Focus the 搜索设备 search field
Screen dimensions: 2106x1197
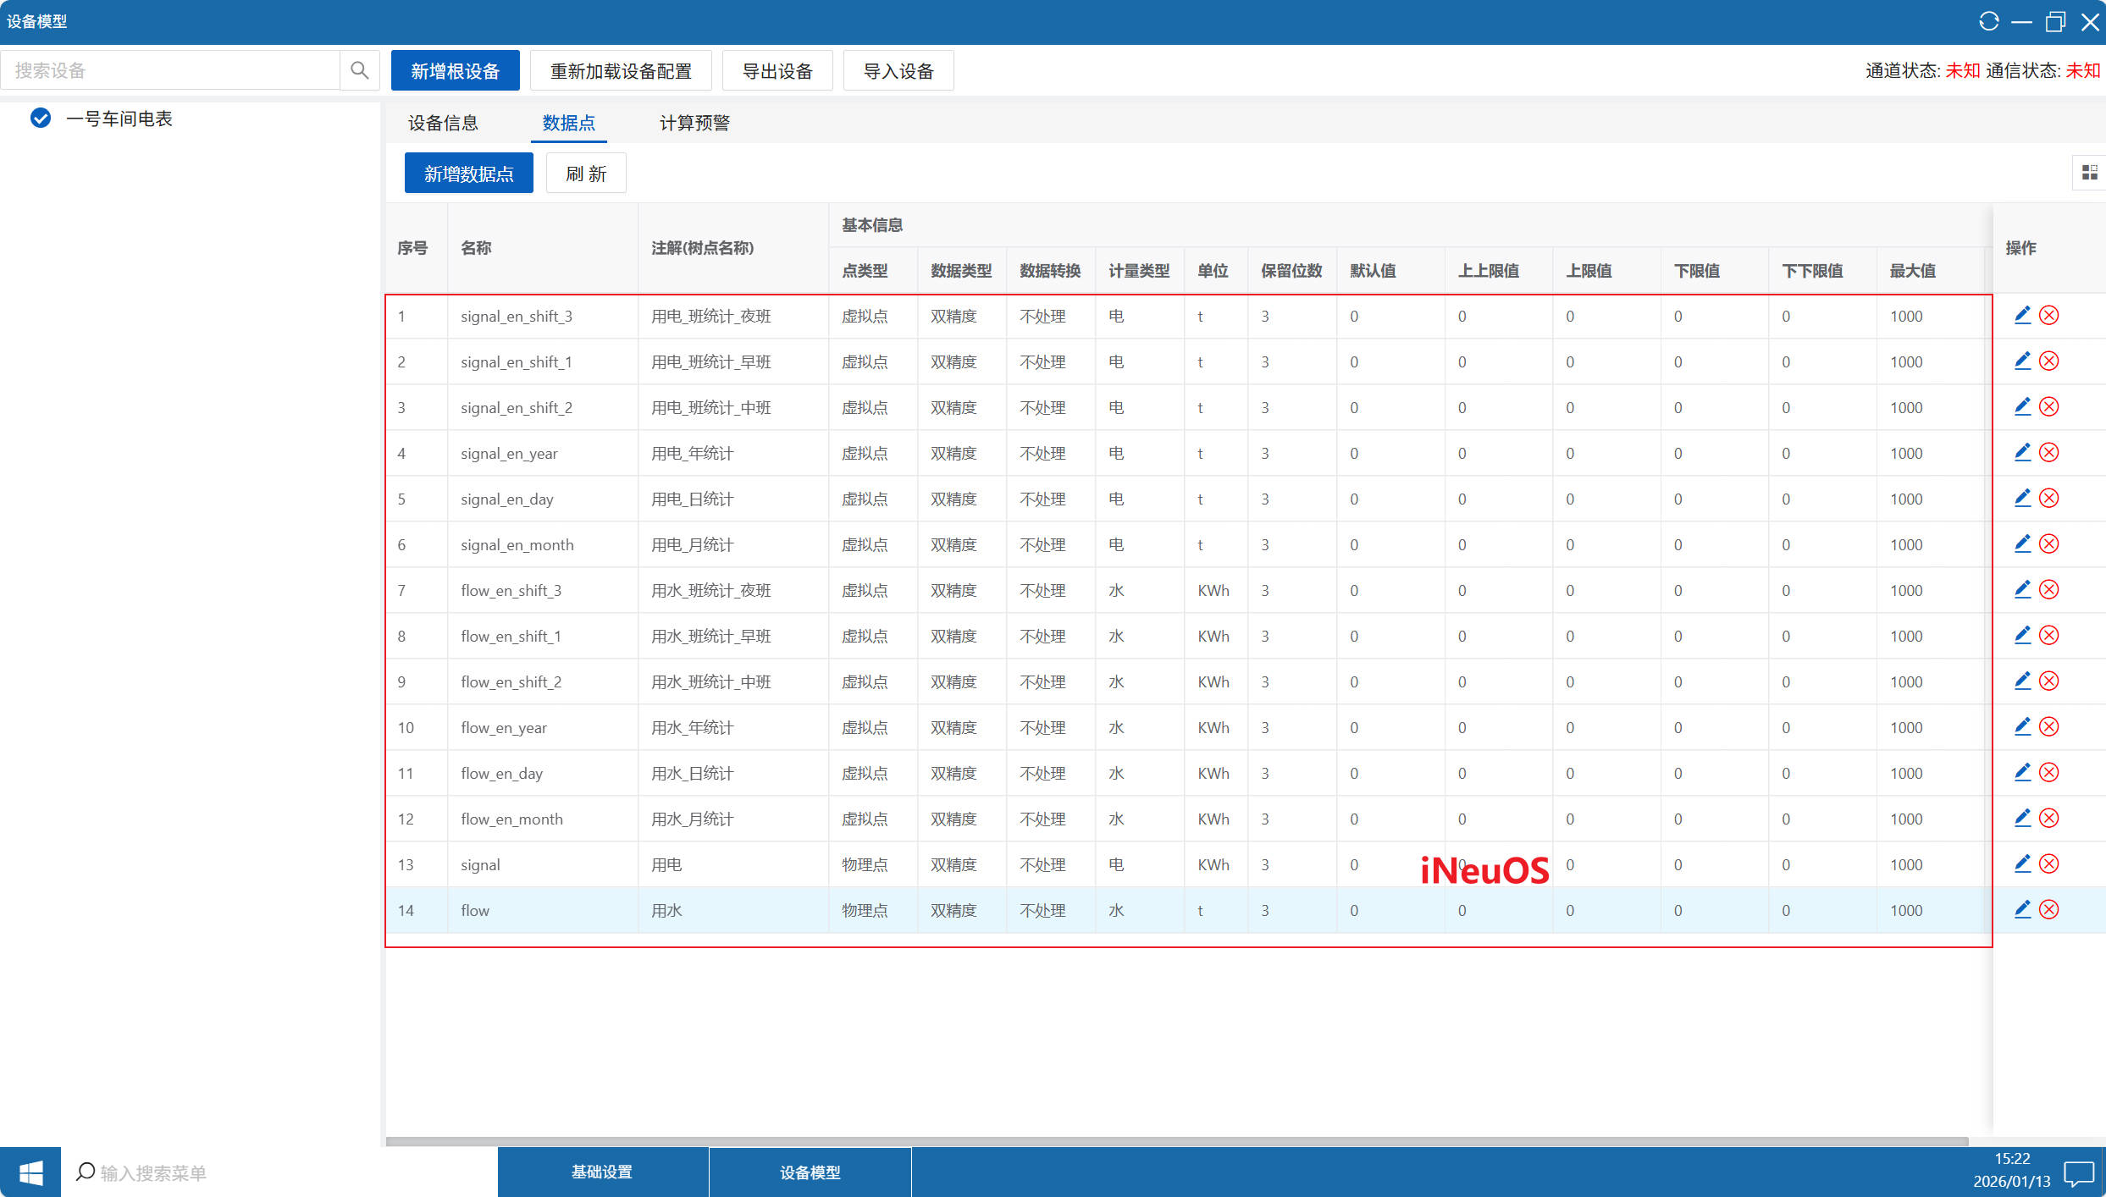tap(169, 70)
